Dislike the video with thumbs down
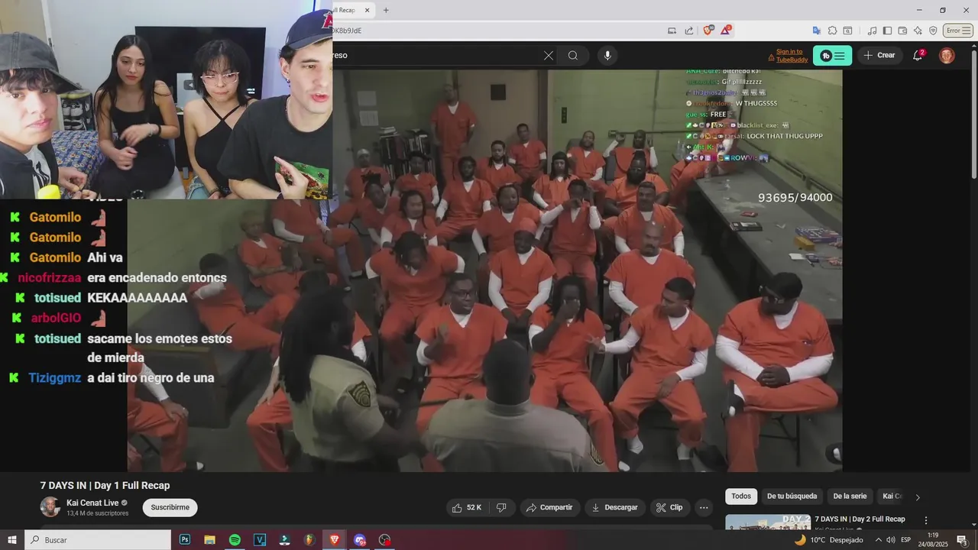Image resolution: width=978 pixels, height=550 pixels. pyautogui.click(x=501, y=507)
